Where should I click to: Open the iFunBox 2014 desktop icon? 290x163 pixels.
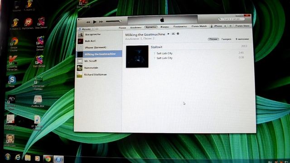38,101
